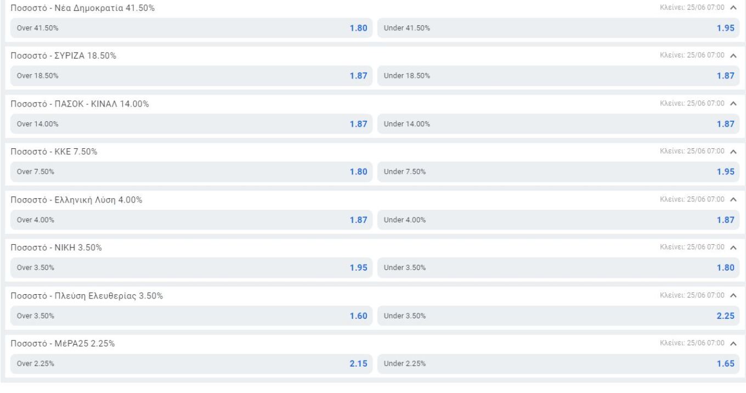Pick Over 3.50% at odds 1.95

point(191,268)
